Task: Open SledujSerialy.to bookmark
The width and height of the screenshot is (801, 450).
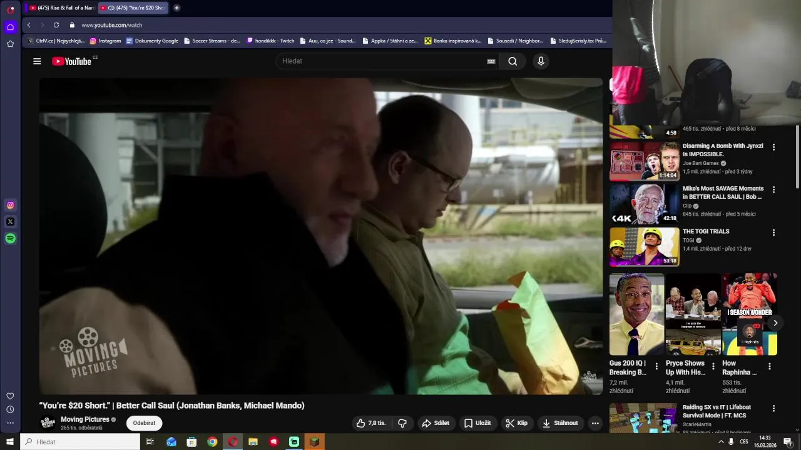Action: [578, 41]
